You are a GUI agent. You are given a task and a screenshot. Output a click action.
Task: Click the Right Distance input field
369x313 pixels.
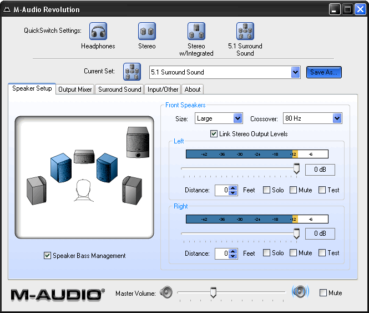tap(222, 254)
